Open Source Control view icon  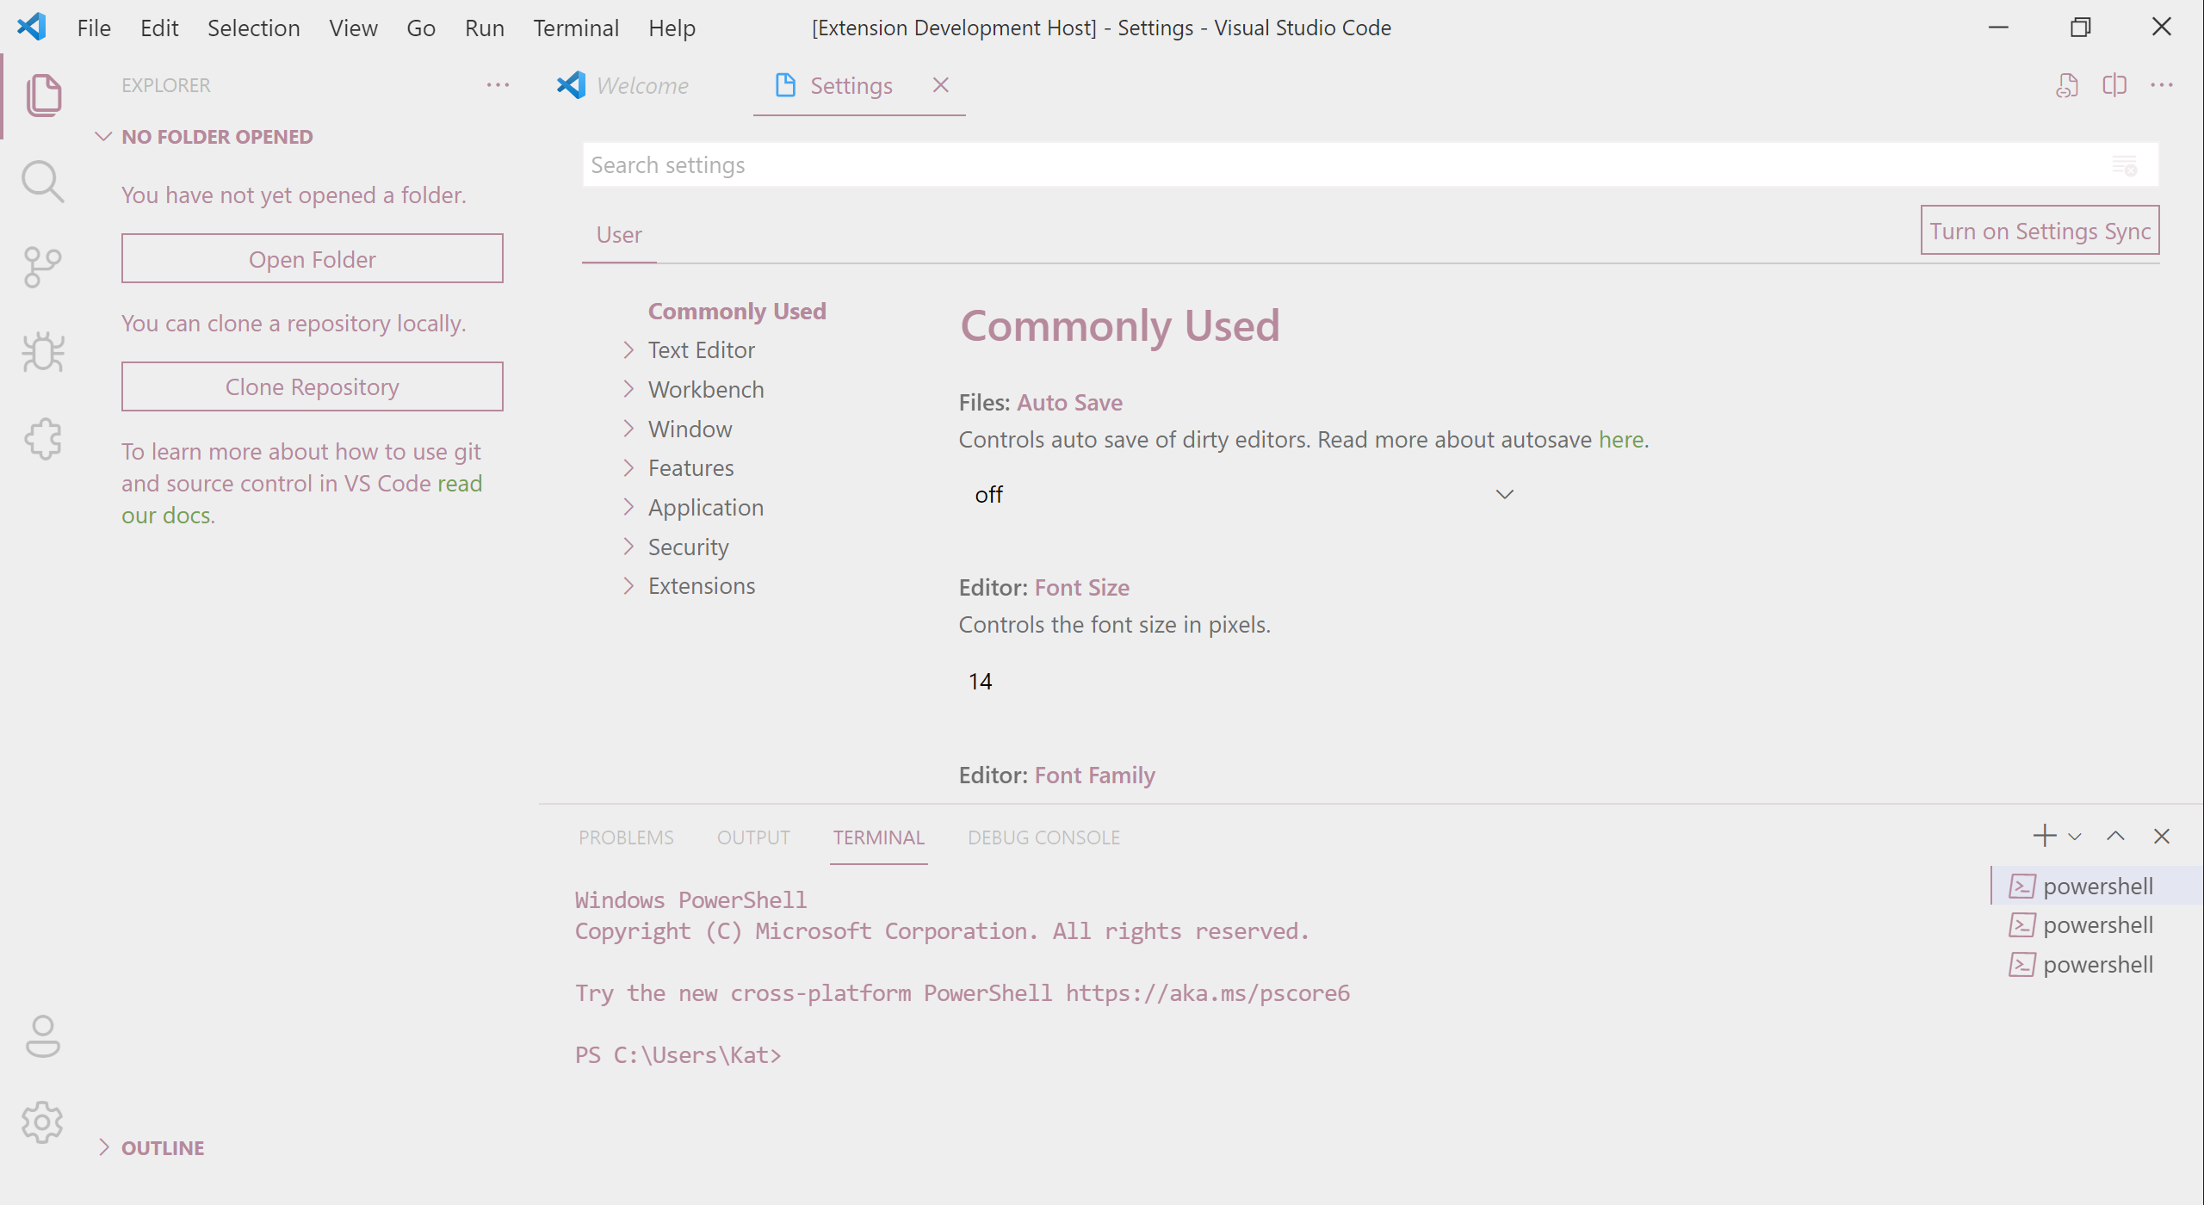[42, 268]
